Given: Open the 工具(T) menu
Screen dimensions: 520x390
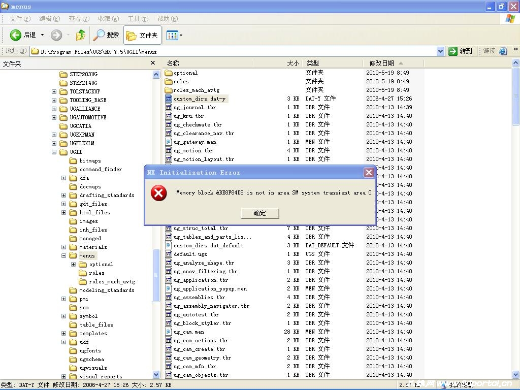Looking at the screenshot, I should 138,19.
